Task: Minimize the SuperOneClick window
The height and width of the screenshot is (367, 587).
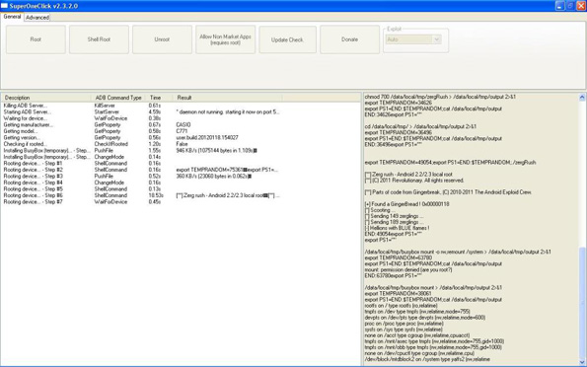Action: 559,6
